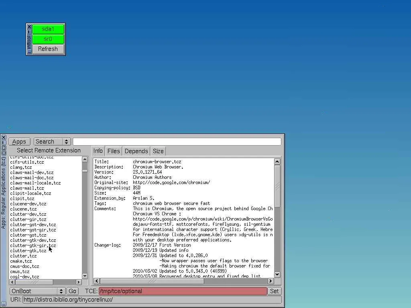Click extension list scroll down arrow
Screen dimensions: 411x308
click(x=85, y=276)
